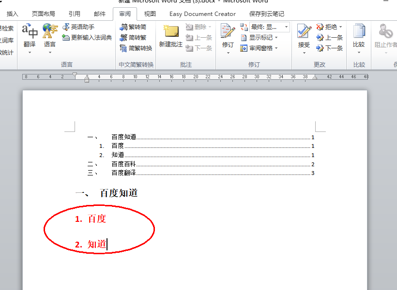397x290 pixels.
Task: Click the right indent marker on ruler
Action: pos(315,77)
